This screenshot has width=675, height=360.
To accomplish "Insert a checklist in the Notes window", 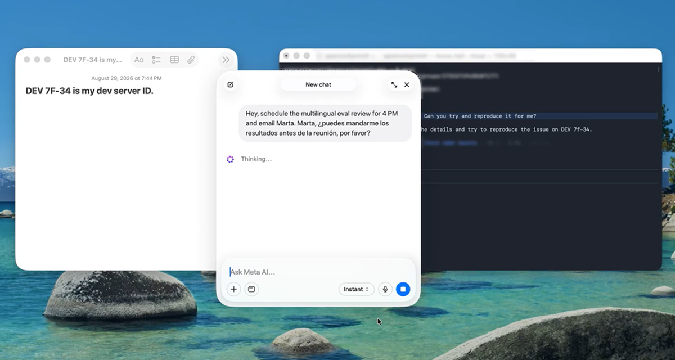I will (x=156, y=60).
